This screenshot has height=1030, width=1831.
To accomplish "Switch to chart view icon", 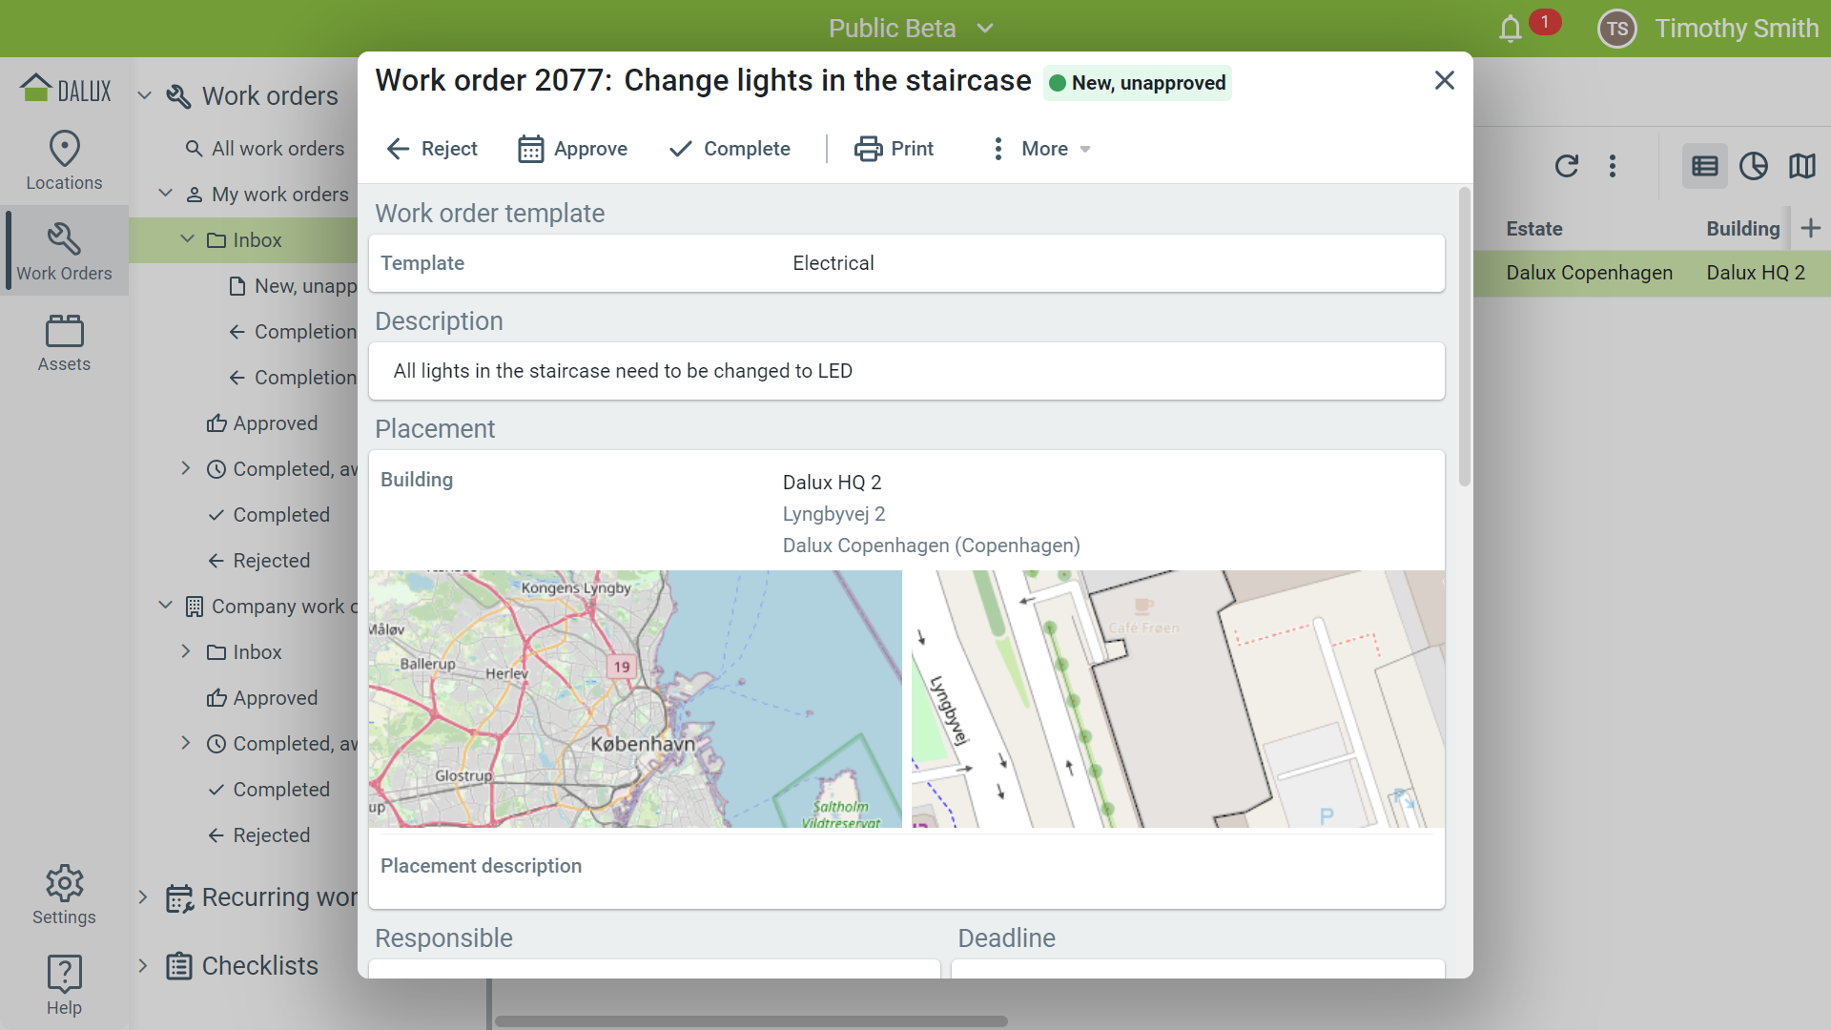I will click(1753, 166).
